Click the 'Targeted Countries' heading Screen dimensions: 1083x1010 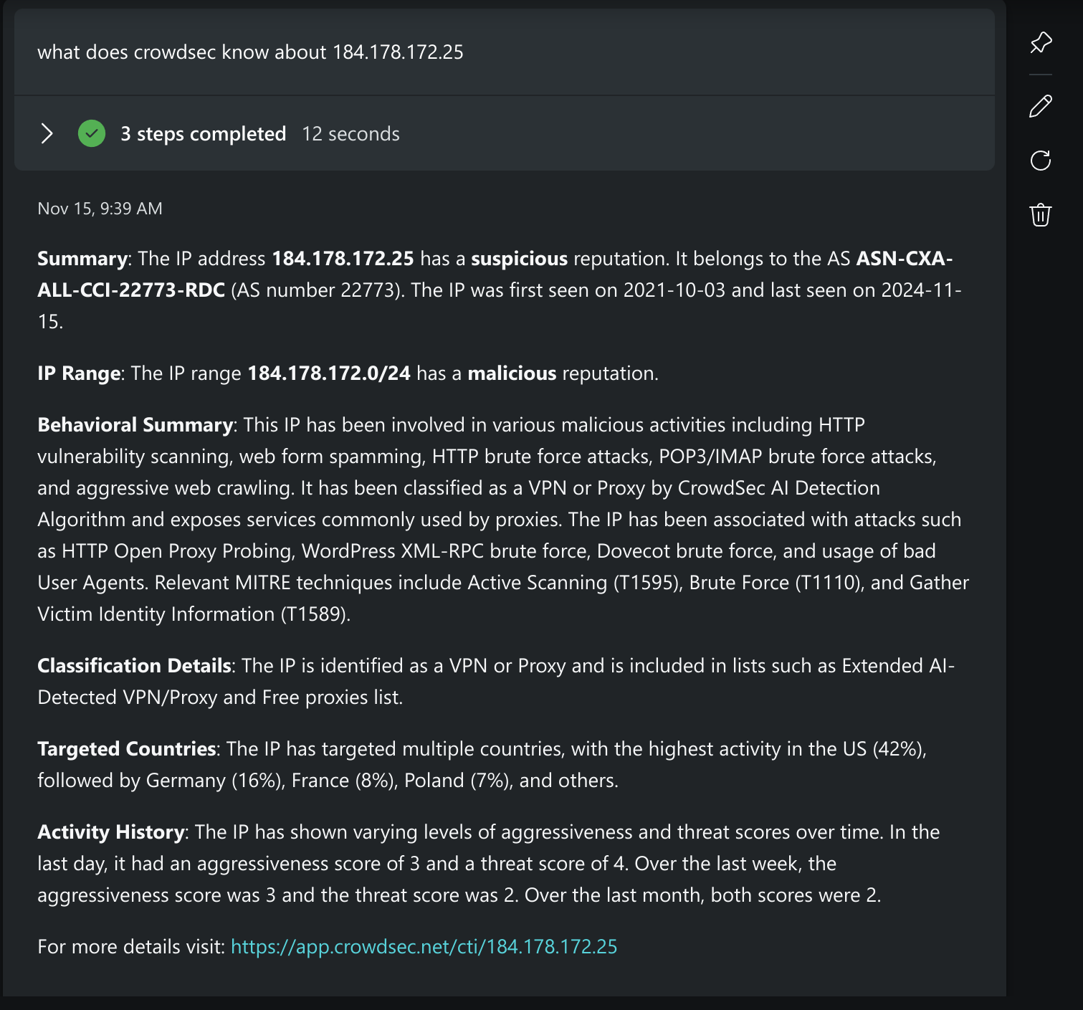click(126, 749)
